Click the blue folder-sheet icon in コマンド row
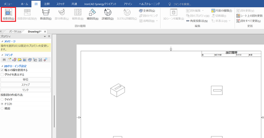The image size is (264, 138). pyautogui.click(x=35, y=60)
